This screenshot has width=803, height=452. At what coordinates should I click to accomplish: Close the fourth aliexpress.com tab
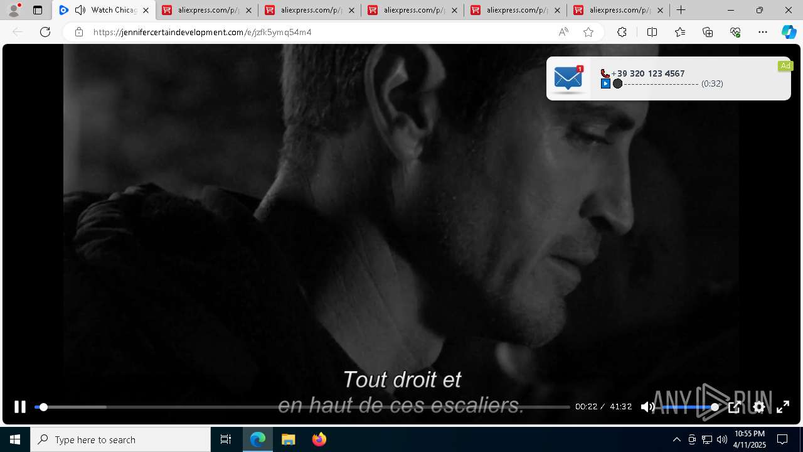[557, 10]
